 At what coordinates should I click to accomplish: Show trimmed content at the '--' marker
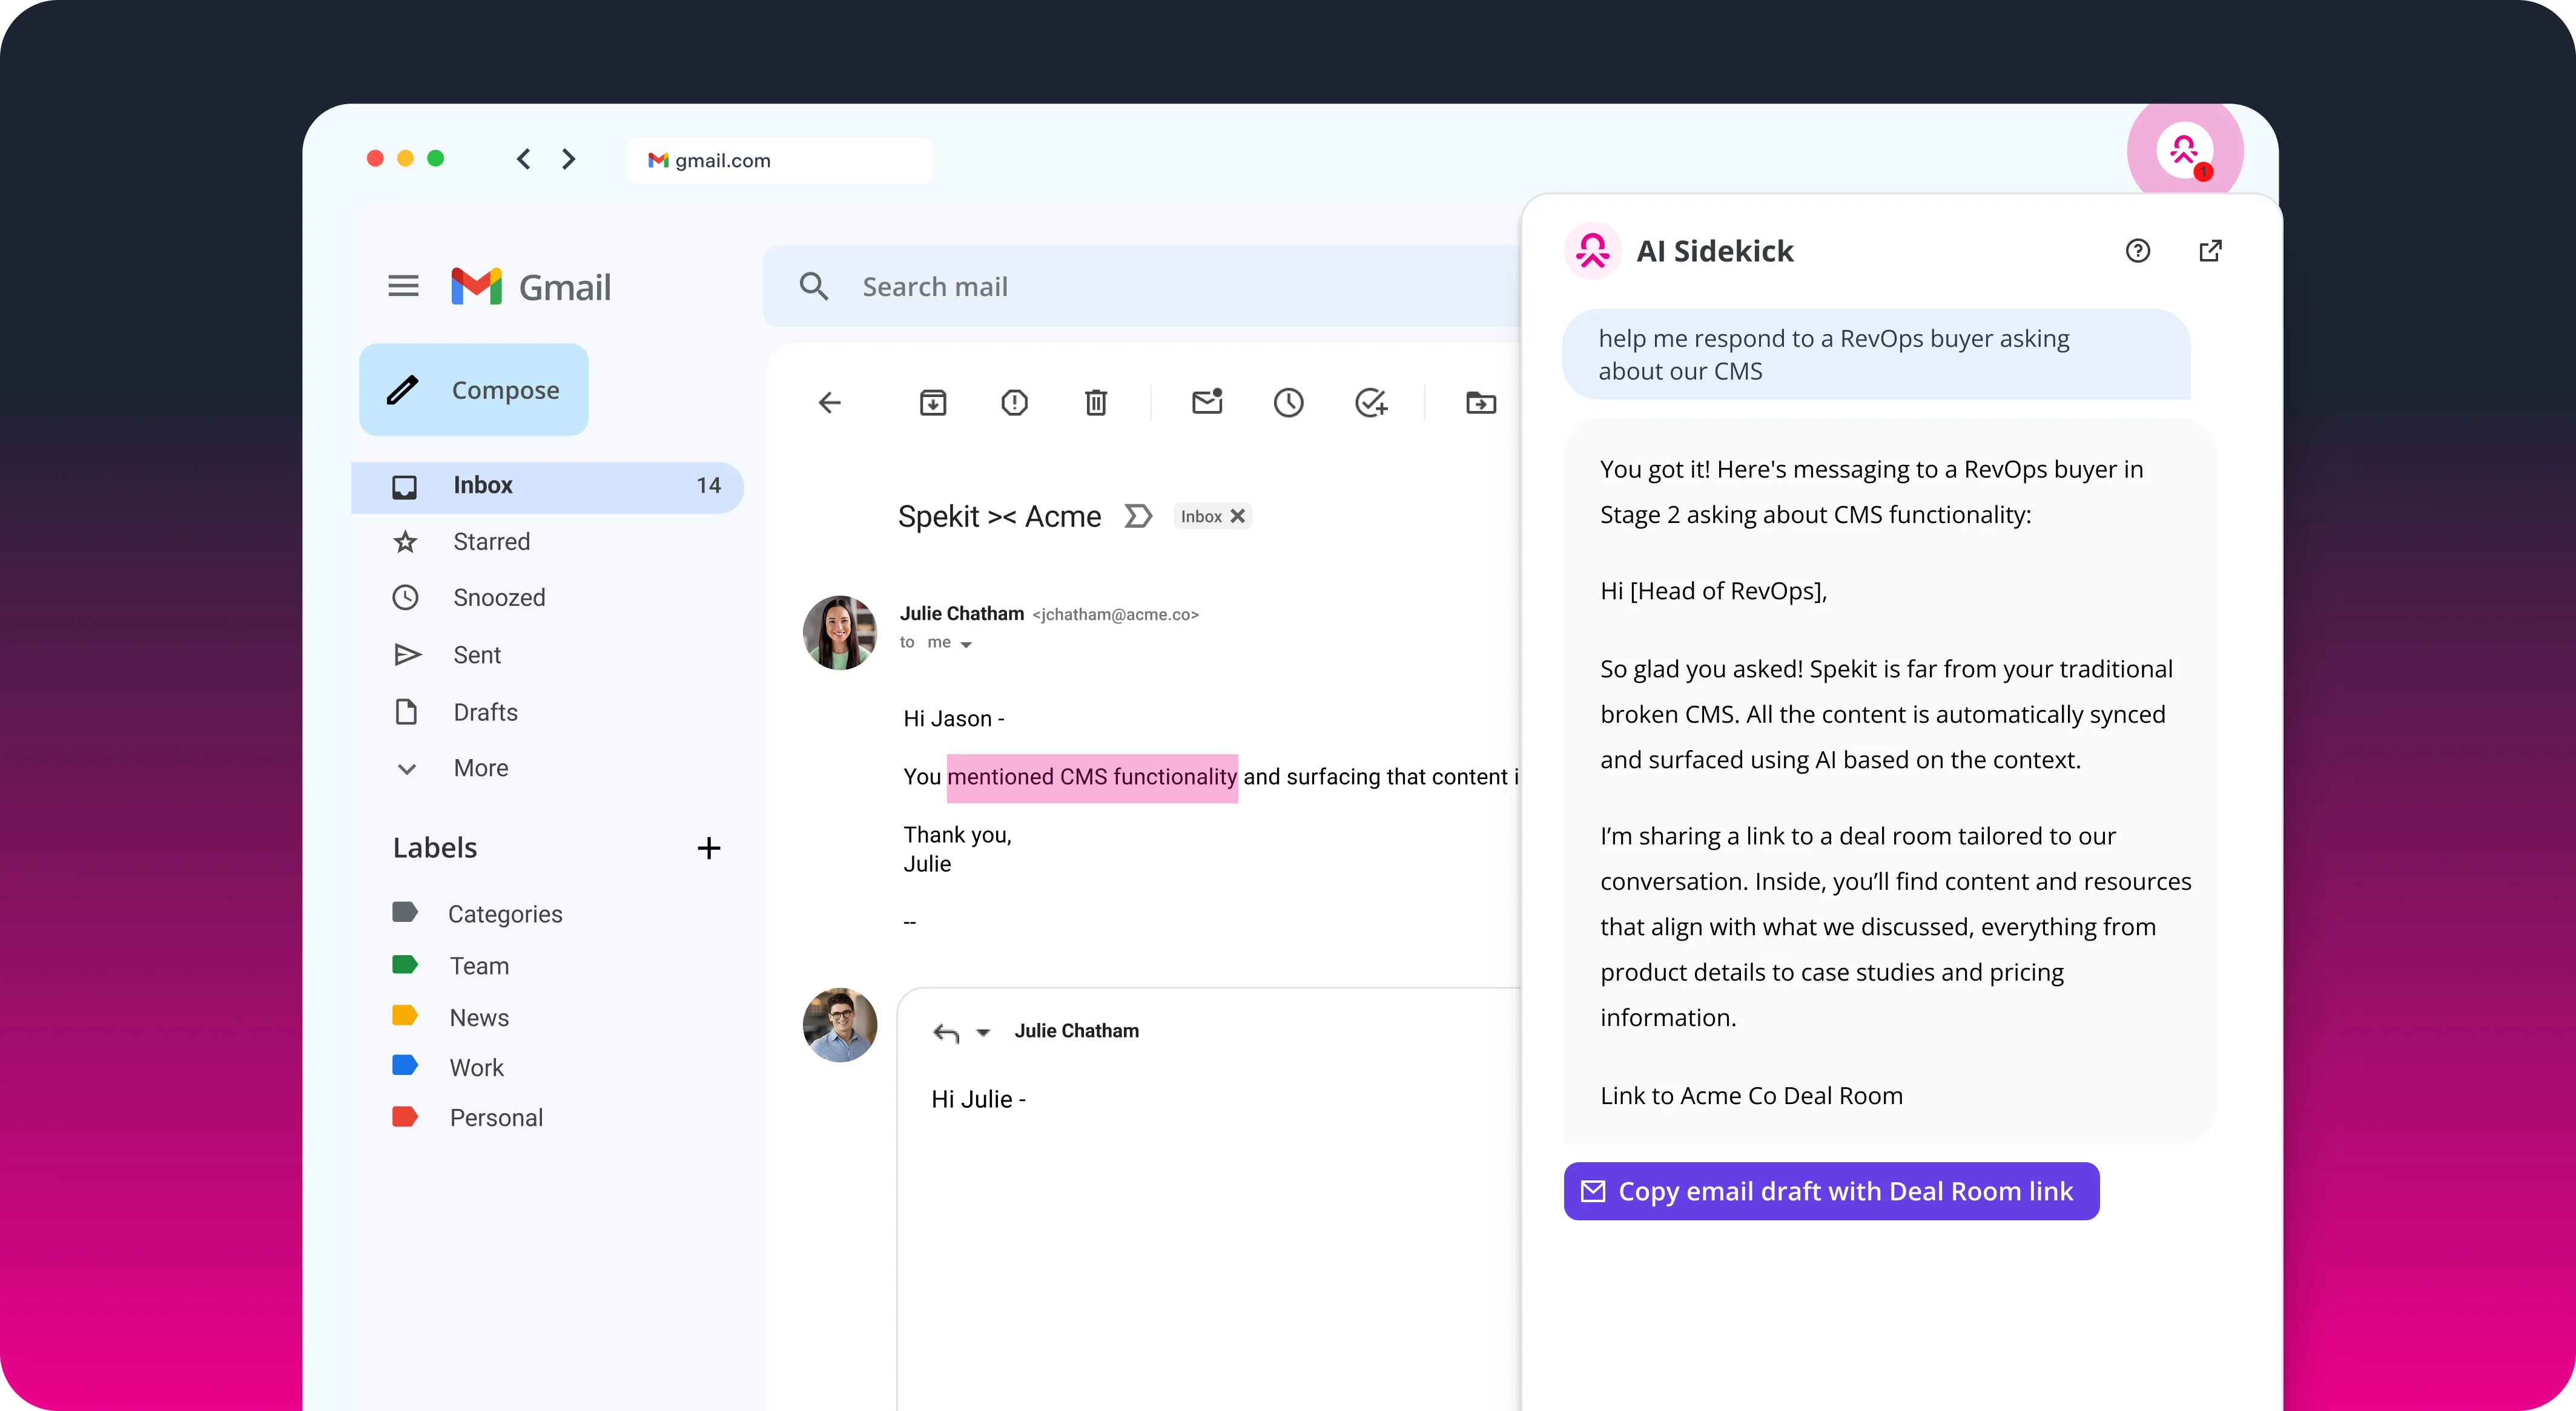pos(909,923)
